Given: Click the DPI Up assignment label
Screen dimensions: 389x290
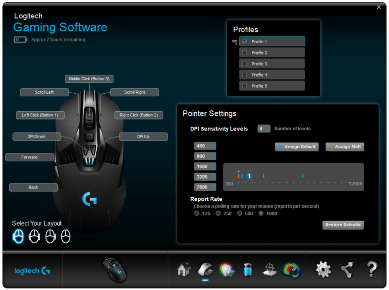Looking at the screenshot, I should [143, 137].
